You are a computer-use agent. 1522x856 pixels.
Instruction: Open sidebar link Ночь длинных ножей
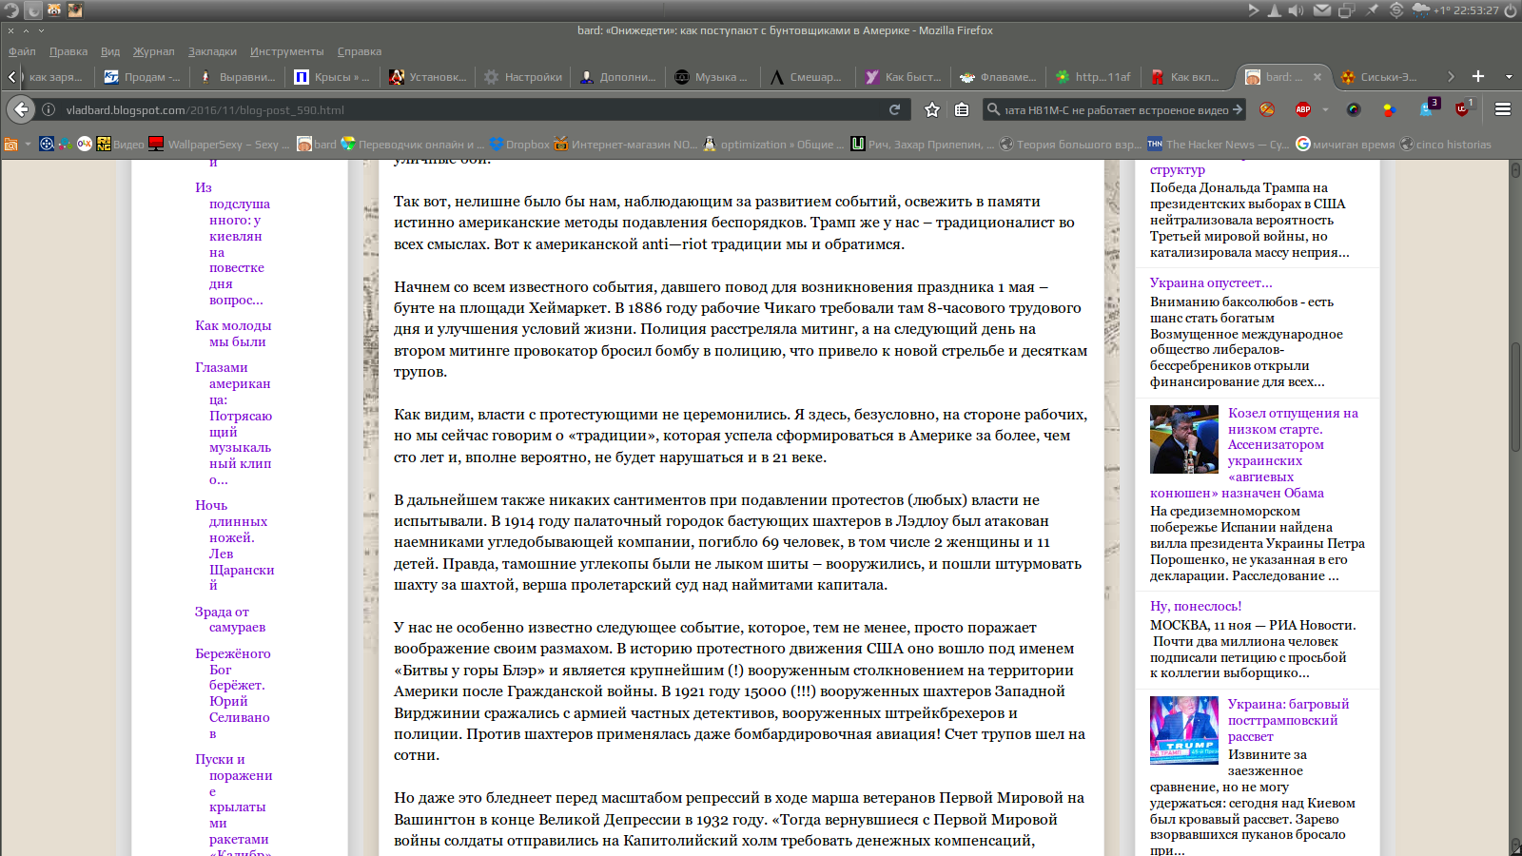pos(235,546)
